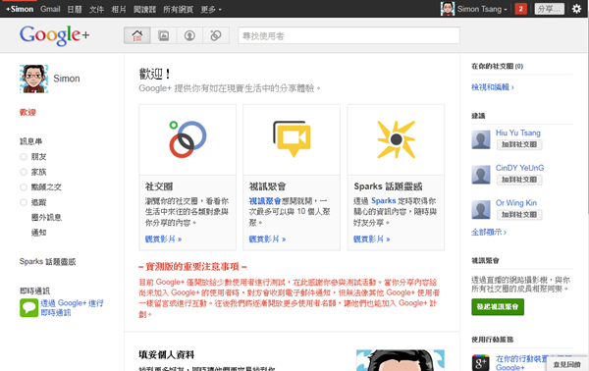589x371 pixels.
Task: Open CinDY YeUnG's profile name link
Action: [x=520, y=168]
